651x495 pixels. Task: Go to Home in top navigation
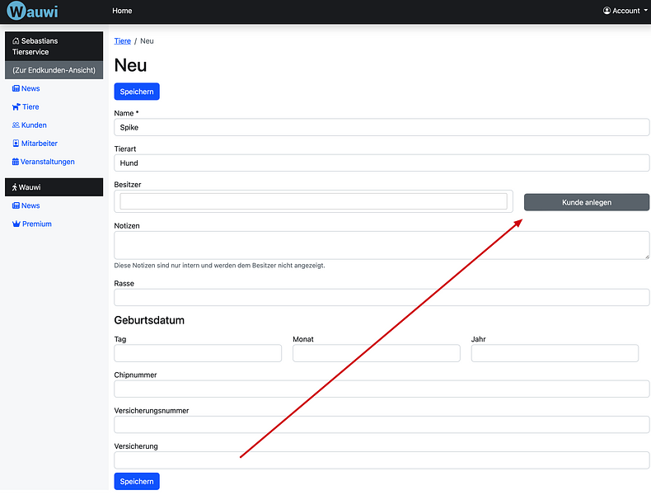[x=122, y=11]
